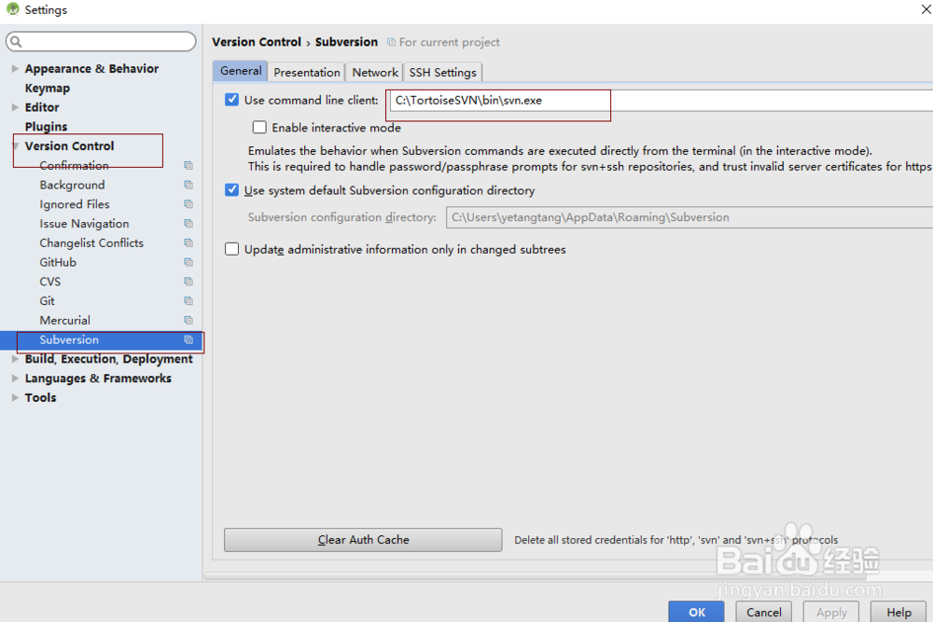Click the Cancel button
The image size is (933, 622).
[x=764, y=612]
